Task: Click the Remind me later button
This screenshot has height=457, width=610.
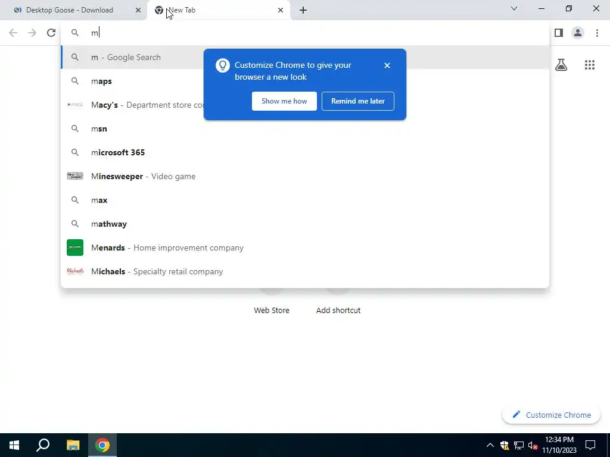Action: 358,101
